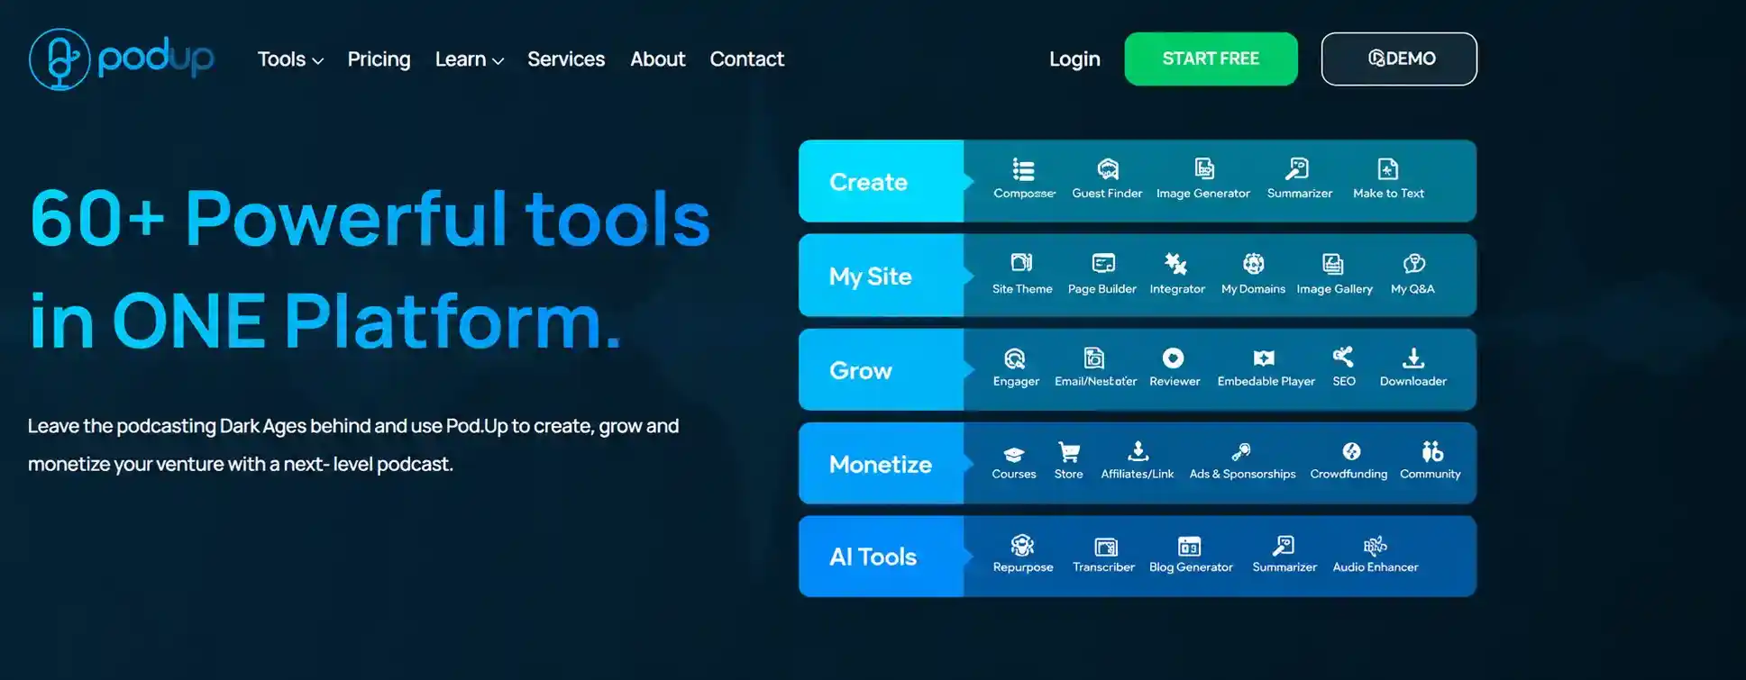
Task: Click the Image Gallery icon
Action: (x=1332, y=263)
